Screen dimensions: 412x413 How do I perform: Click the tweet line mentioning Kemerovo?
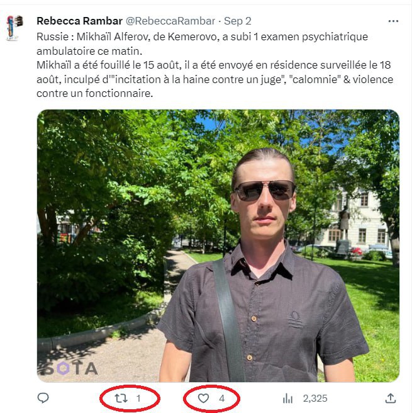202,37
